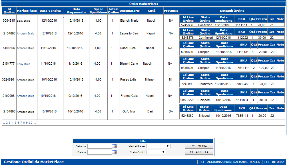This screenshot has width=287, height=166.
Task: Select the Città column header
Action: 152,11
